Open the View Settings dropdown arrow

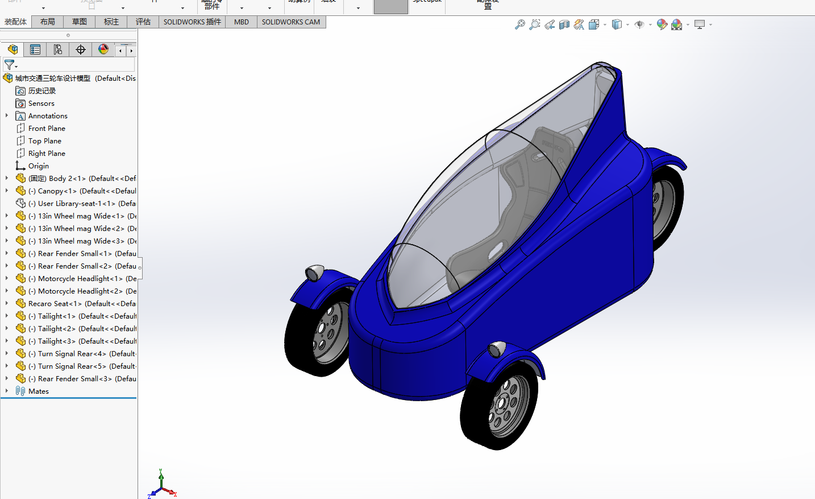tap(710, 24)
